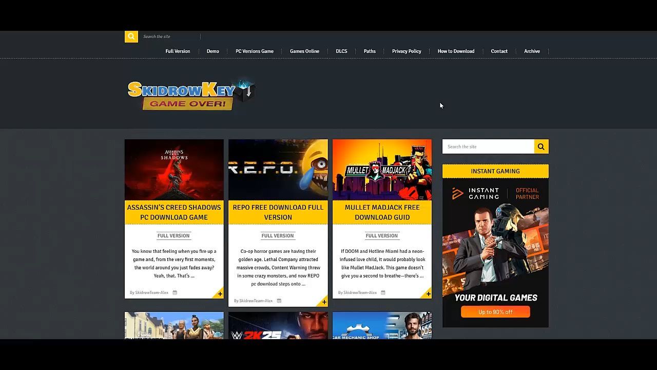Viewport: 657px width, 370px height.
Task: Open the WWE 2K25 post thumbnail
Action: tap(278, 325)
